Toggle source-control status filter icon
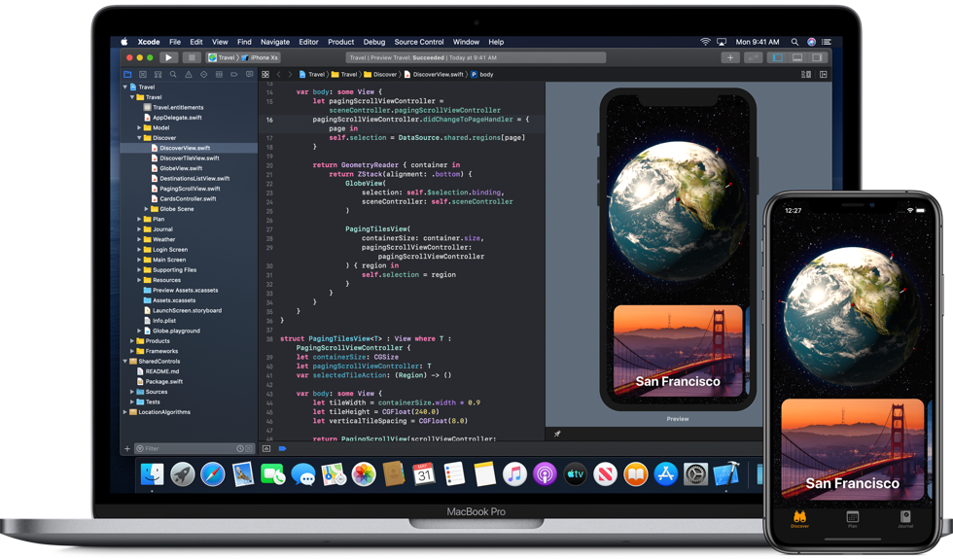This screenshot has height=559, width=953. [x=249, y=448]
